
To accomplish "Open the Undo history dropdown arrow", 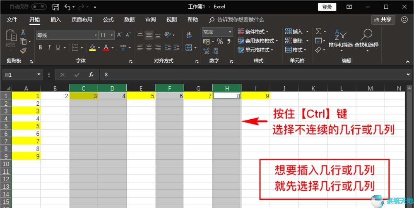I will 73,7.
